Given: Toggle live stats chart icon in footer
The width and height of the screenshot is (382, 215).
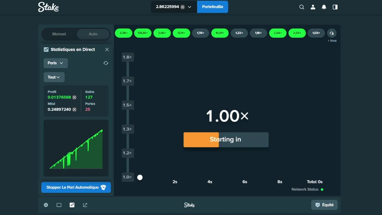Looking at the screenshot, I should point(72,205).
